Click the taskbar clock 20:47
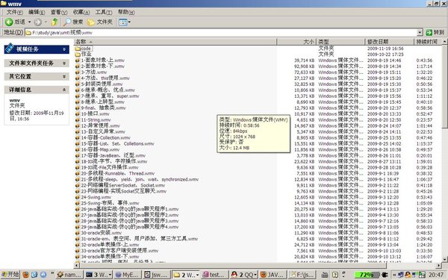The width and height of the screenshot is (448, 280). pyautogui.click(x=436, y=275)
